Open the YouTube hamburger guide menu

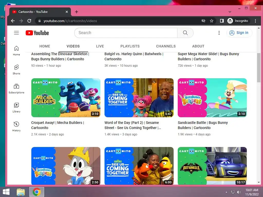click(16, 33)
